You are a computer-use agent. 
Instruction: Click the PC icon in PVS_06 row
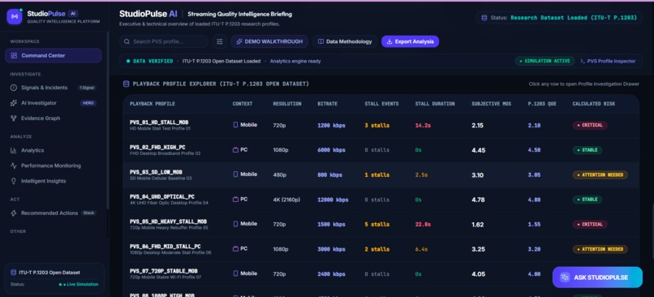tap(235, 248)
